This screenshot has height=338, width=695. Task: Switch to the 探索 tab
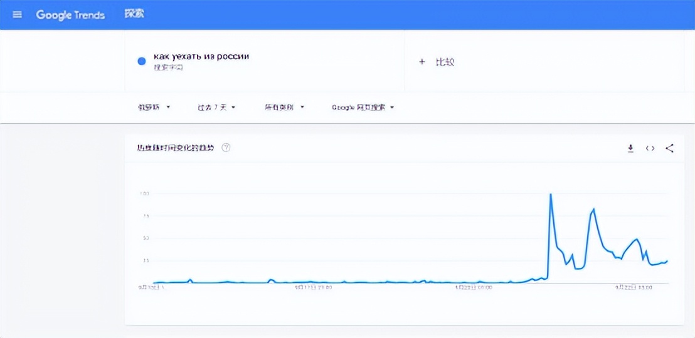click(134, 14)
